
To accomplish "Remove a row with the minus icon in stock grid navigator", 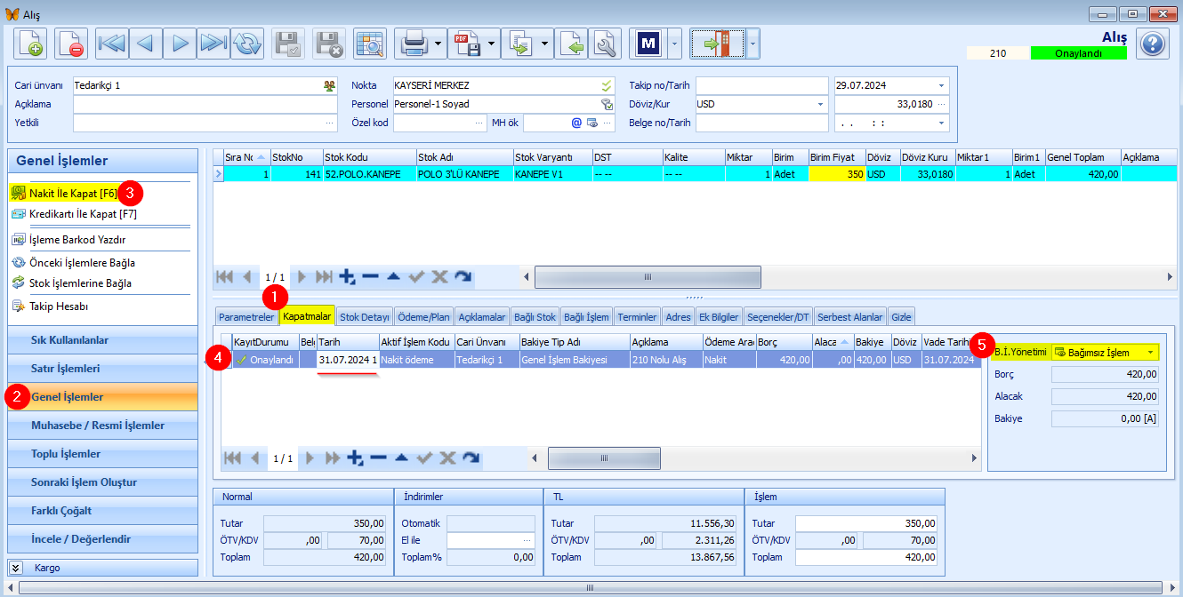I will tap(370, 277).
